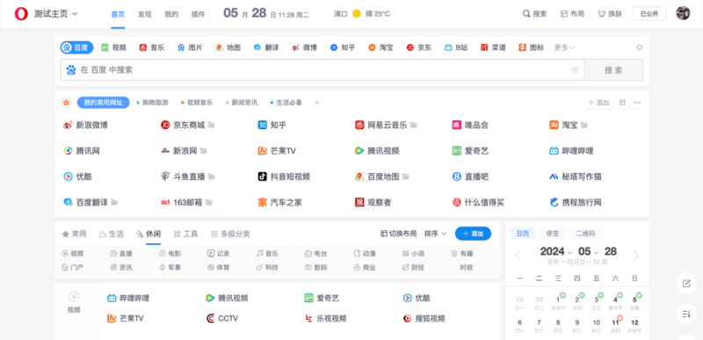703x340 pixels.
Task: Click the favorites star icon
Action: coord(67,103)
